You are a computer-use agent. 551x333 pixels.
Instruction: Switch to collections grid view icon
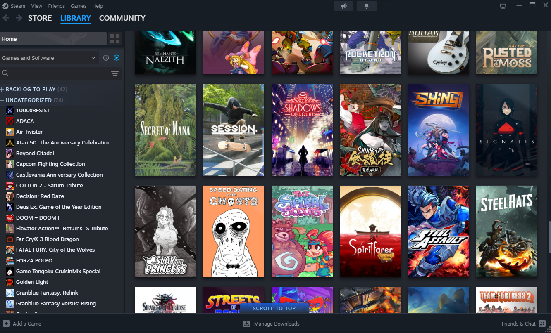pos(115,39)
